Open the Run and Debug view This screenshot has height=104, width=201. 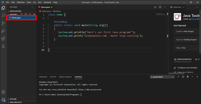point(3,31)
